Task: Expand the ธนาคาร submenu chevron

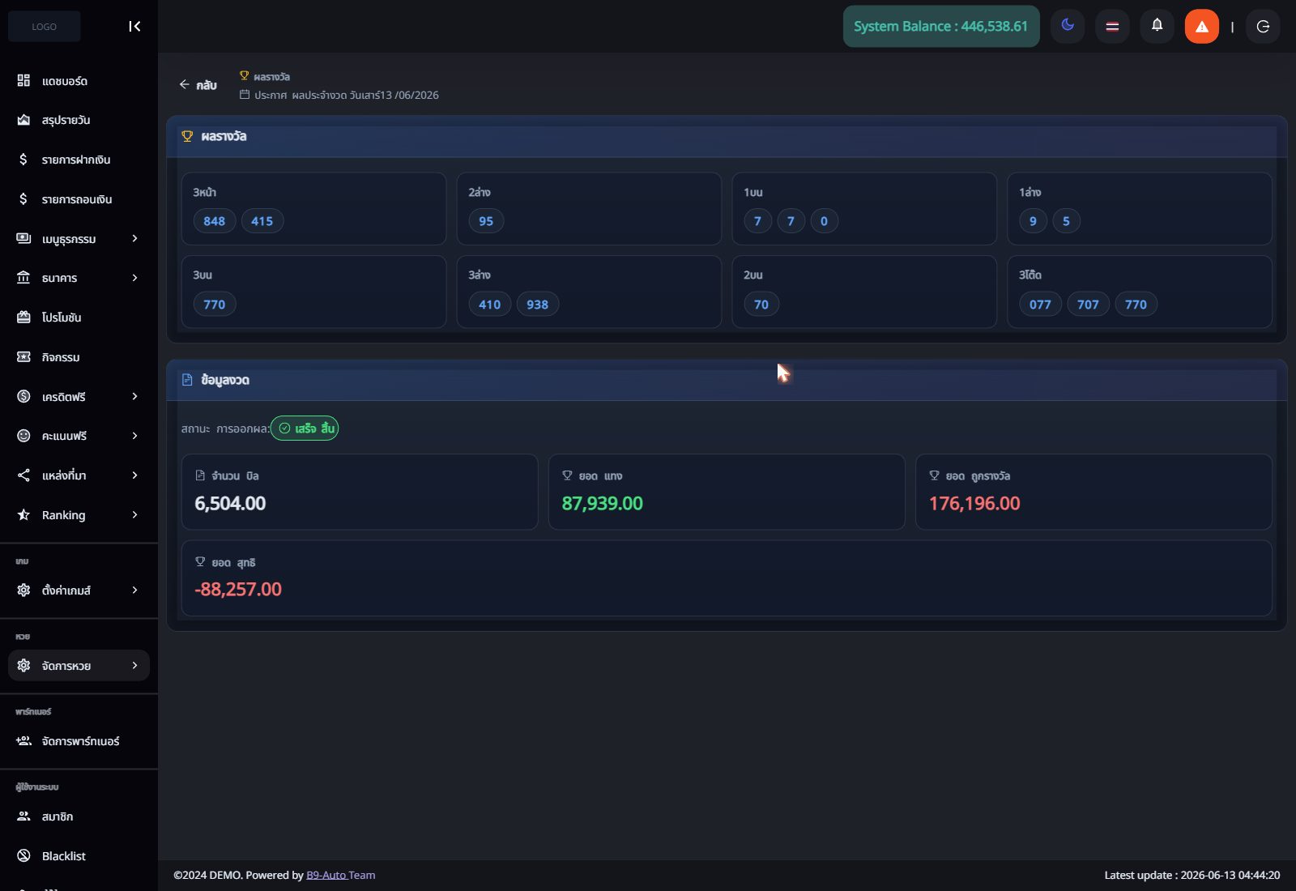Action: [134, 278]
